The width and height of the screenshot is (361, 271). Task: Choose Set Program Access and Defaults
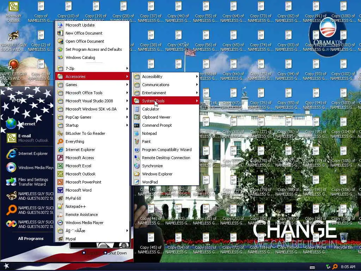[x=92, y=49]
